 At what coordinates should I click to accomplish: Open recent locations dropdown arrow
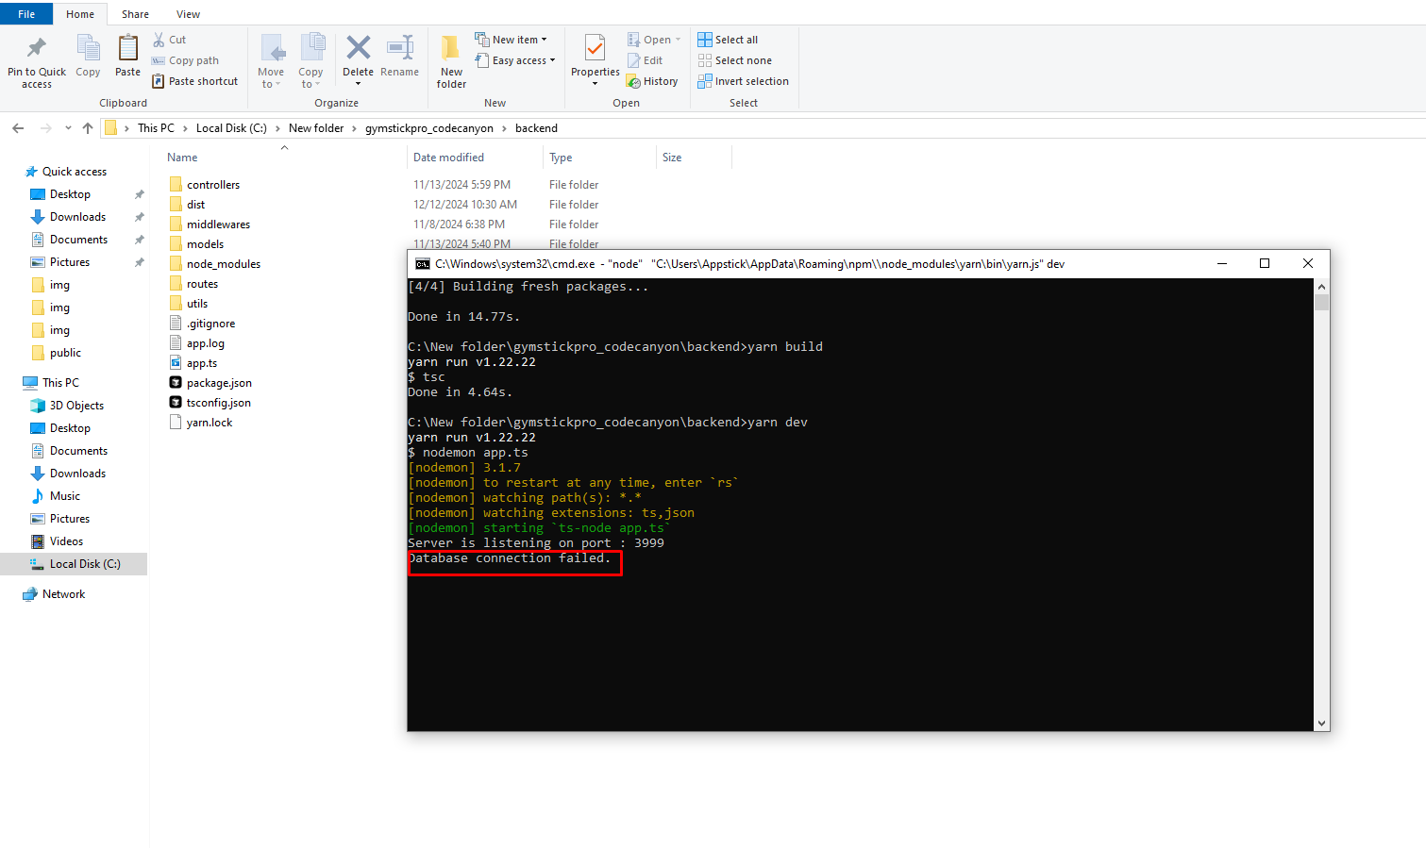click(68, 128)
